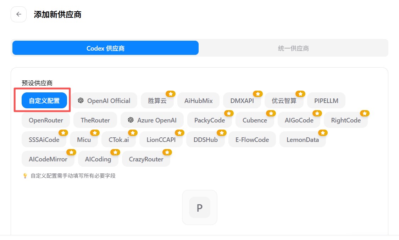Select the DDSHub preset
The height and width of the screenshot is (240, 399).
point(206,140)
